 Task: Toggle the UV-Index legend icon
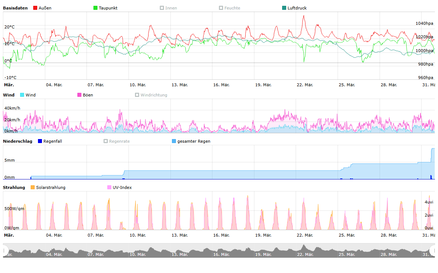click(109, 187)
